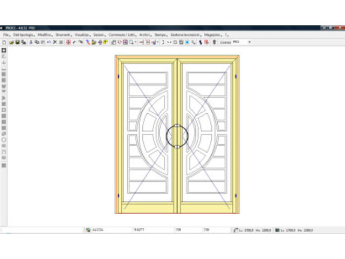Open the Strumenti menu
This screenshot has width=345, height=259.
pyautogui.click(x=63, y=35)
